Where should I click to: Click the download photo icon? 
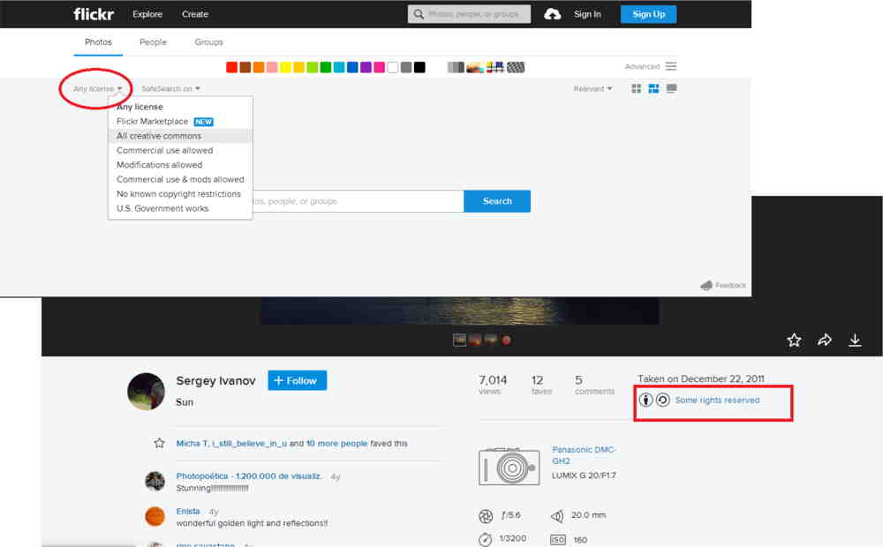pyautogui.click(x=855, y=340)
